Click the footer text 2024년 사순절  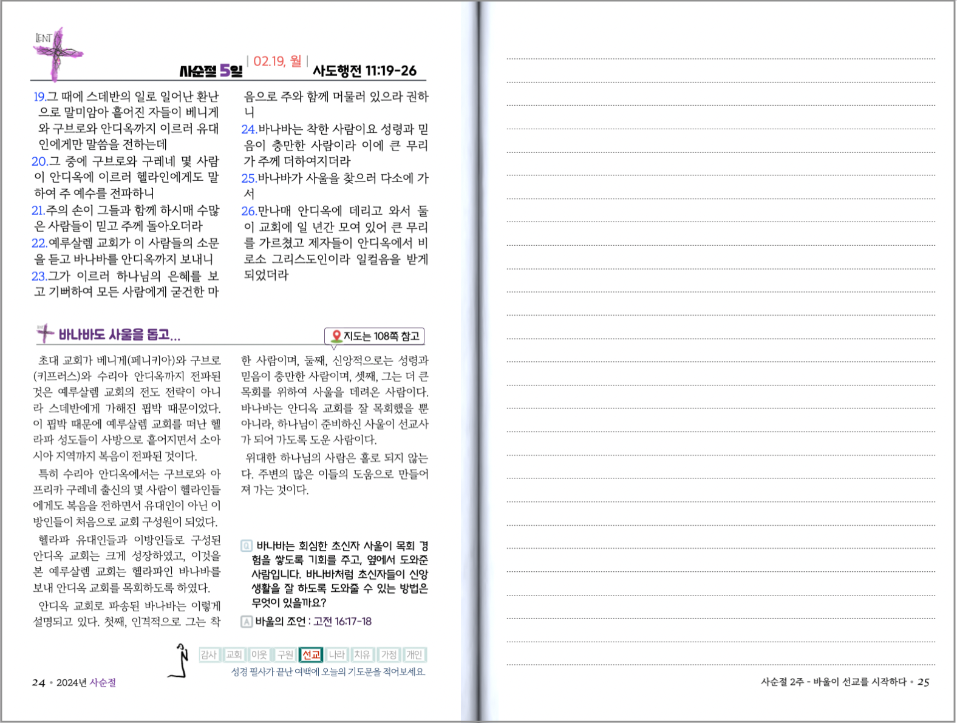coord(86,682)
